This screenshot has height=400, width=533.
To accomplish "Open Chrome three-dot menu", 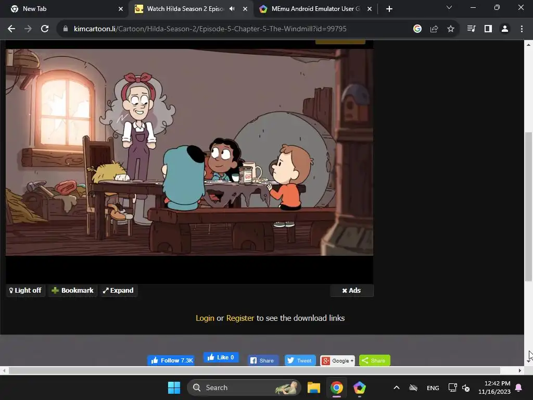I will pos(522,29).
